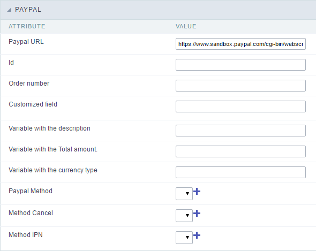
Task: Click Variable with the currency type input
Action: click(240, 172)
